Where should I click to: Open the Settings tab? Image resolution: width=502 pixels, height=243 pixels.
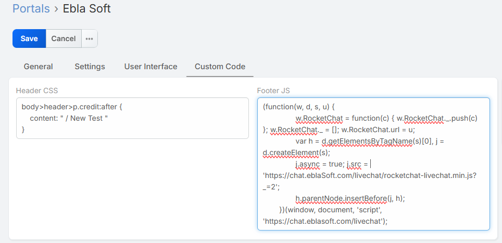pyautogui.click(x=90, y=67)
